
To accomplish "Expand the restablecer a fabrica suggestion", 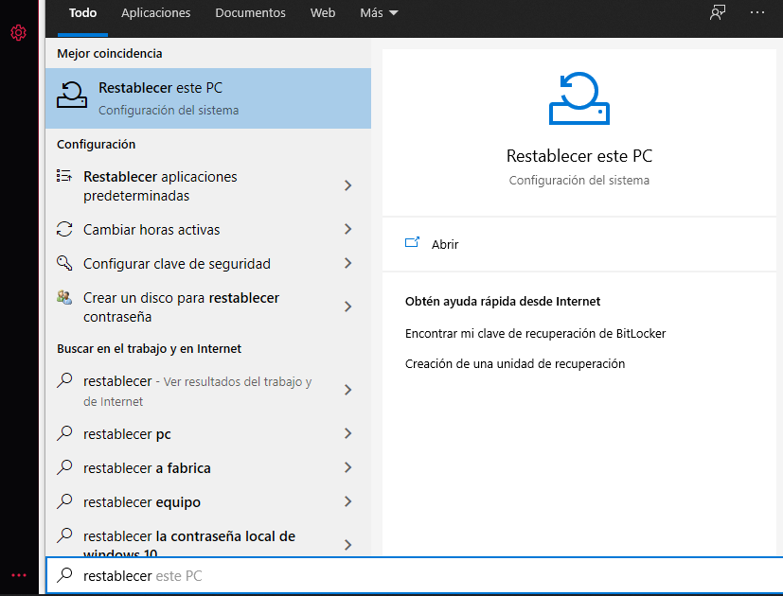I will coord(348,467).
